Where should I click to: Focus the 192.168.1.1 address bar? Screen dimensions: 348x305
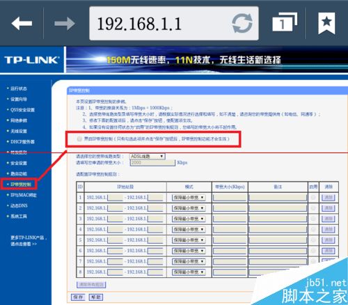click(x=174, y=24)
